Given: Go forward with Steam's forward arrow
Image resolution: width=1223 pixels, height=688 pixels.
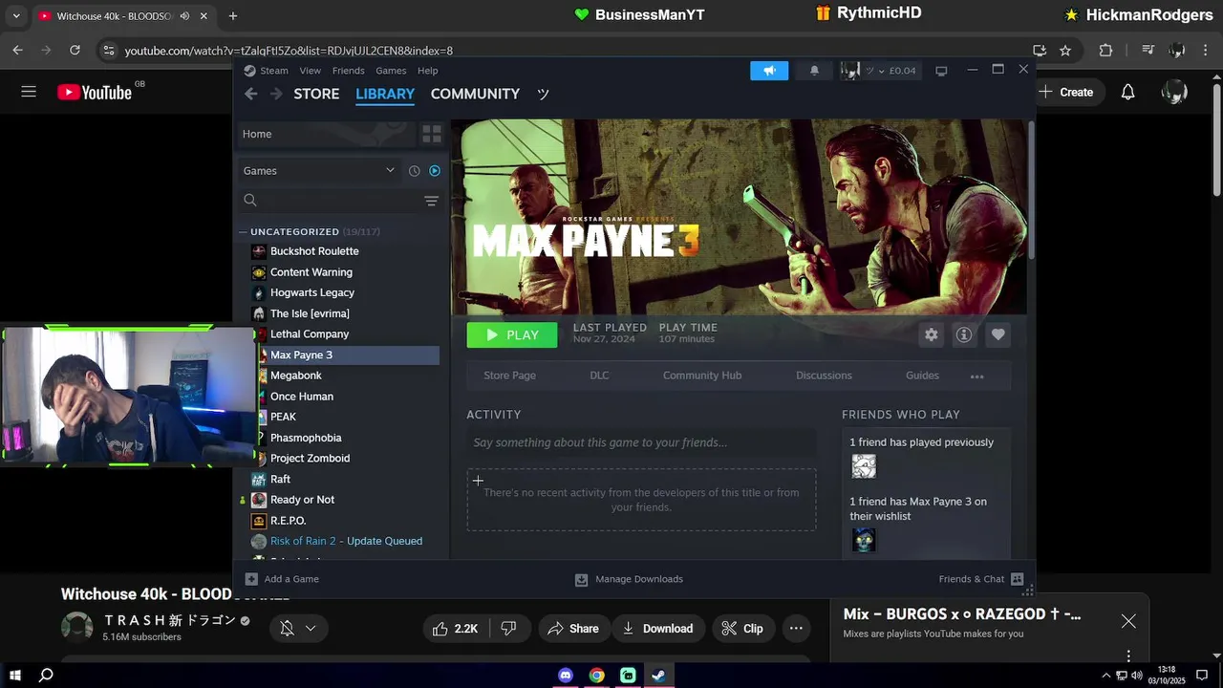Looking at the screenshot, I should click(276, 94).
